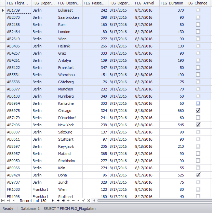Jump to previous page of records
213x214 pixels.
pos(8,201)
